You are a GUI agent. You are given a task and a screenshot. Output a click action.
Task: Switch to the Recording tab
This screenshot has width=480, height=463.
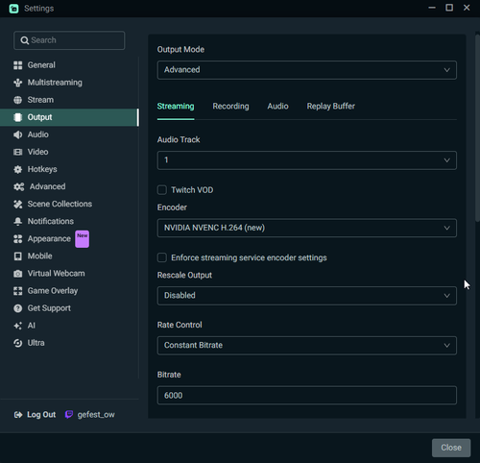click(230, 107)
